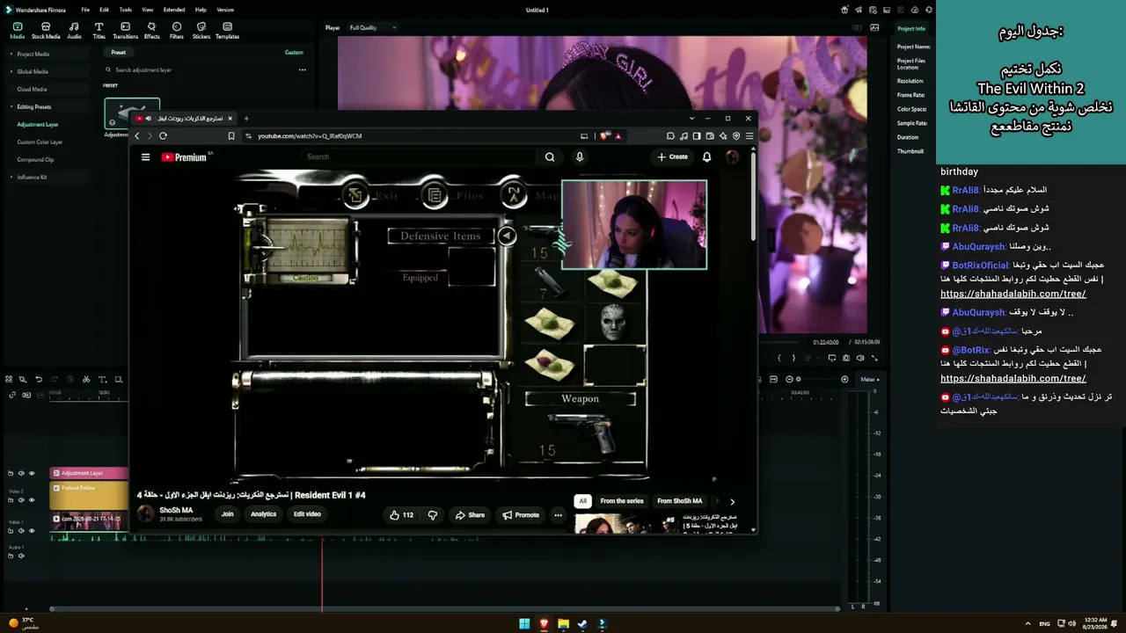Click the Promote button
1126x633 pixels.
[x=521, y=515]
